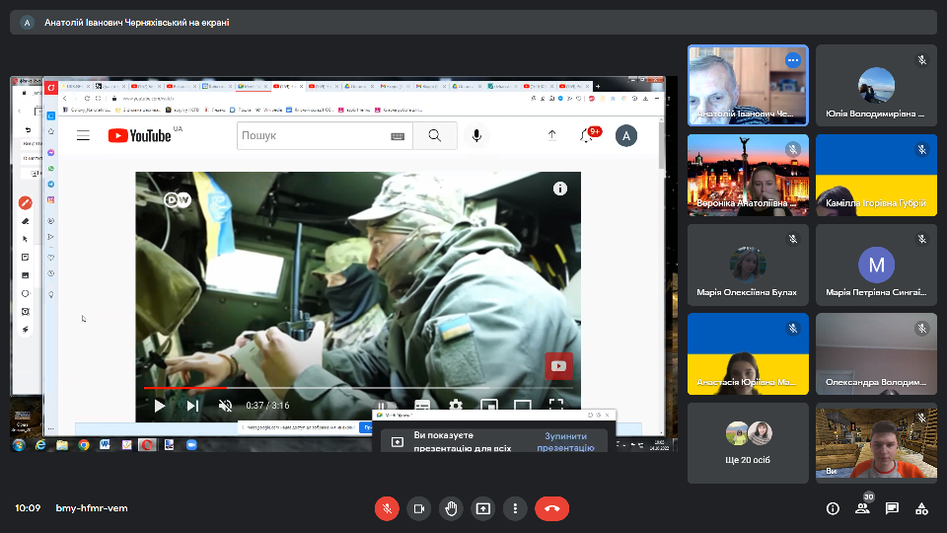Skip to next video in YouTube player
This screenshot has width=947, height=533.
pyautogui.click(x=192, y=405)
